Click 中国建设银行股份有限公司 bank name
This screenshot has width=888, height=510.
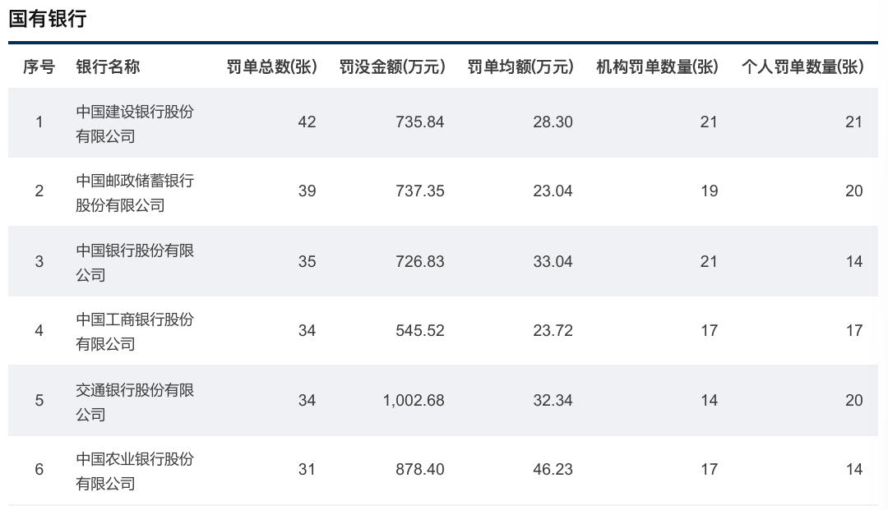point(135,123)
